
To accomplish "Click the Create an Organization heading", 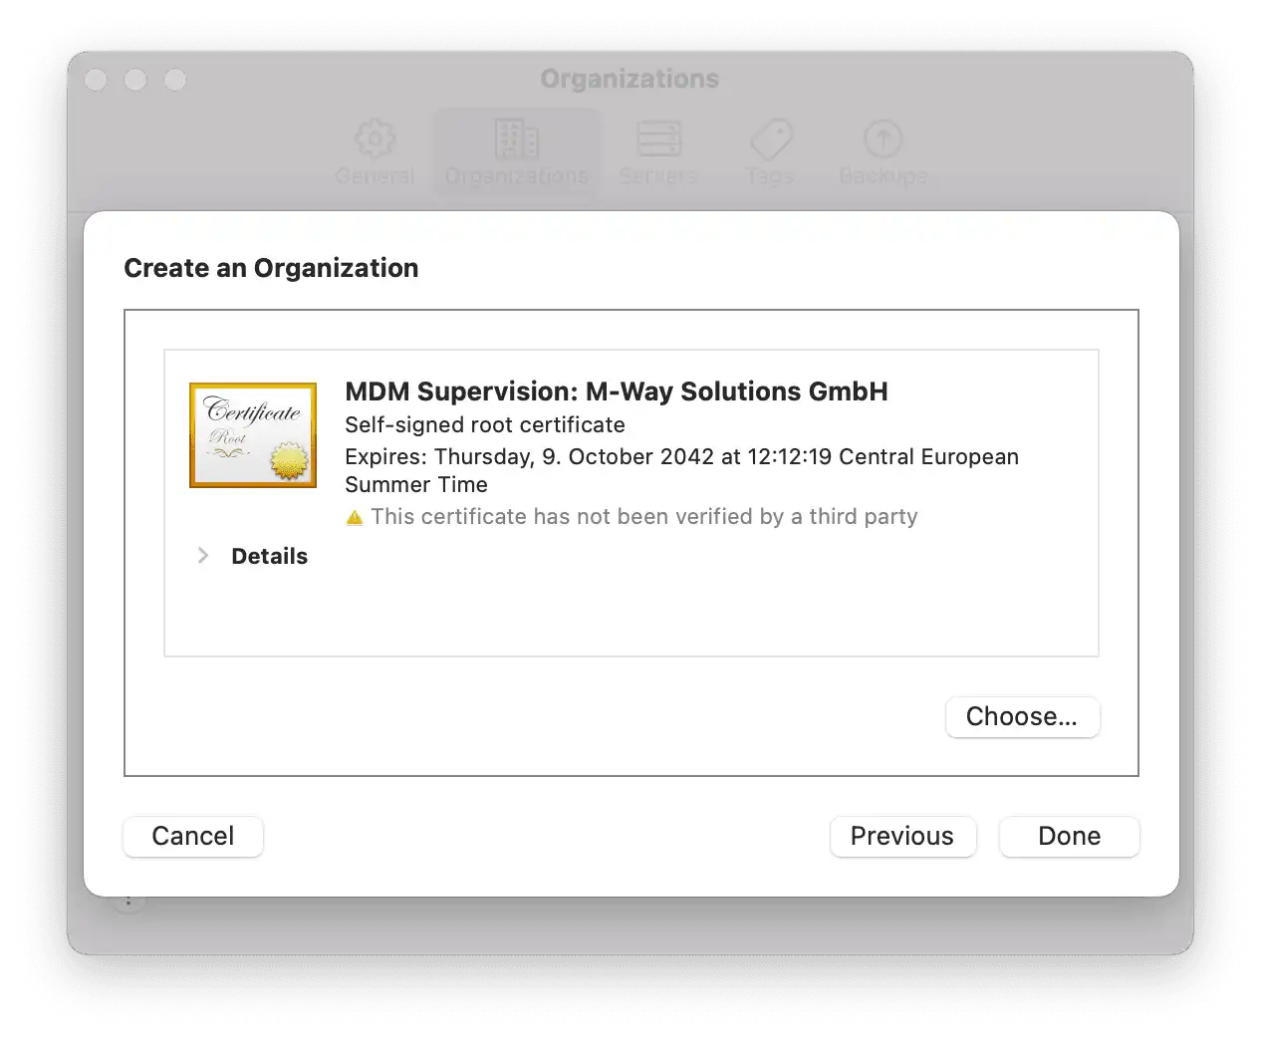I will (271, 268).
